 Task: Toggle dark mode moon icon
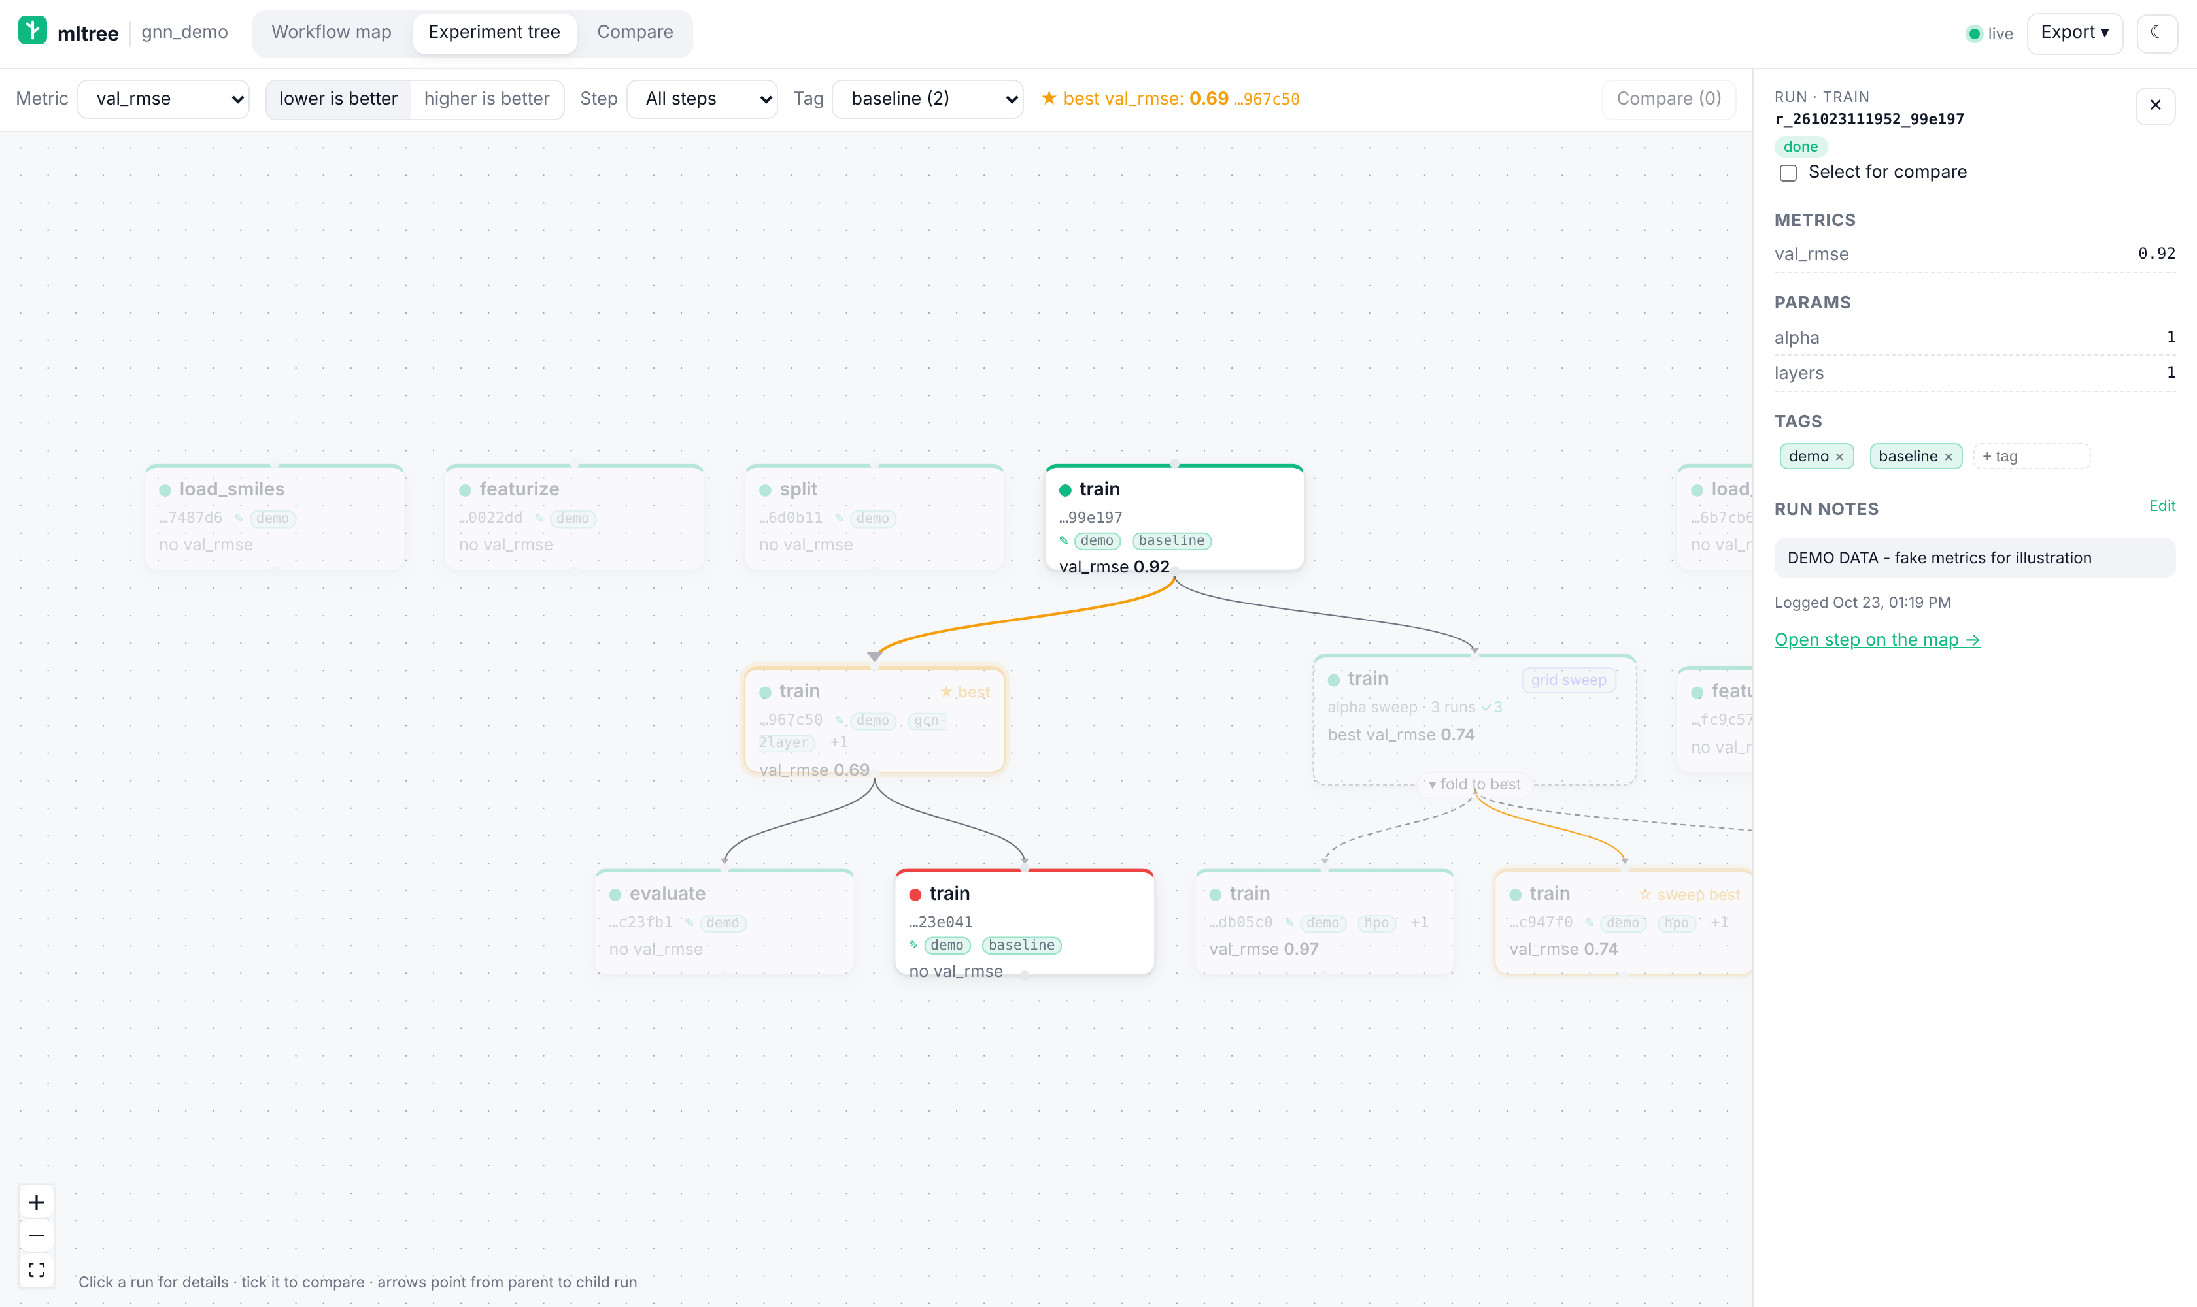[2156, 33]
